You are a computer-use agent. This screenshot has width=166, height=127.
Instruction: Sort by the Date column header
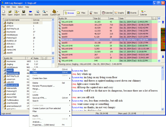(135, 18)
